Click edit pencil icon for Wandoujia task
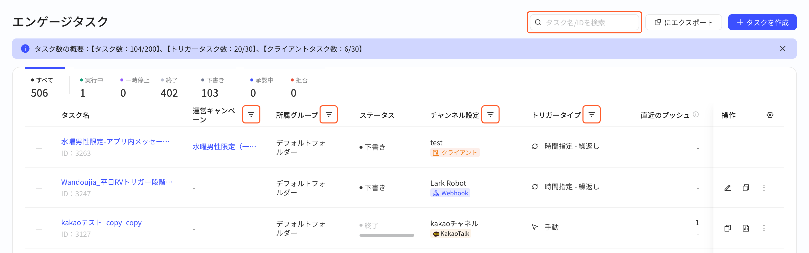 pyautogui.click(x=727, y=188)
